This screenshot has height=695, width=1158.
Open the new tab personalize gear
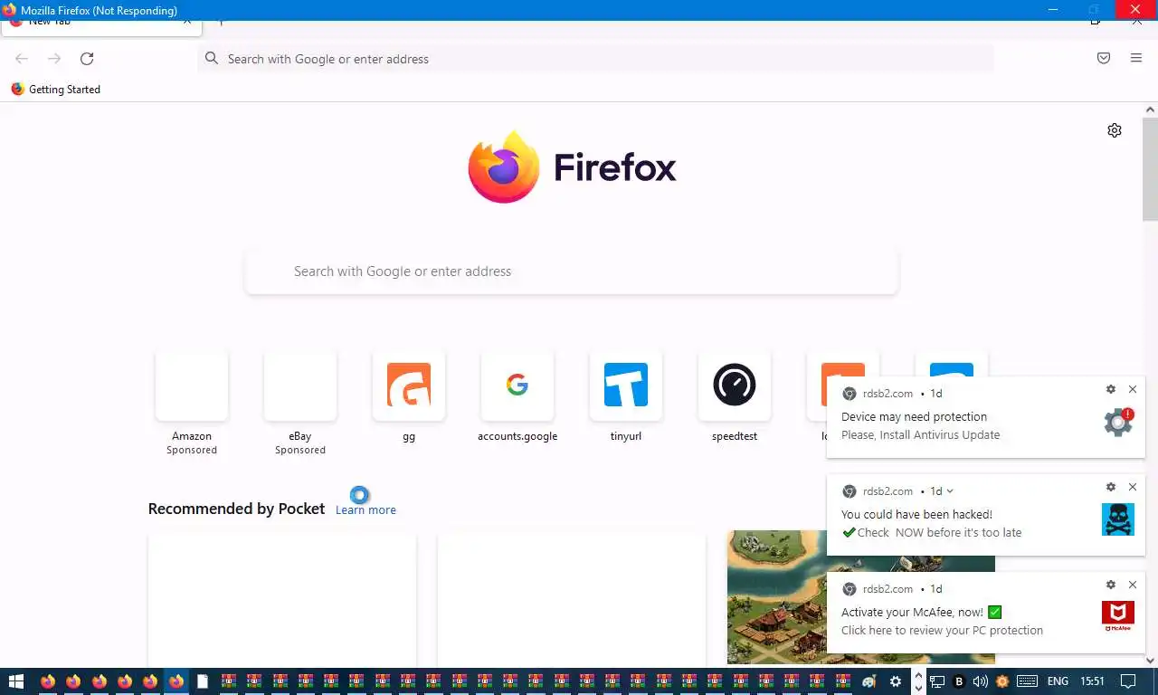pyautogui.click(x=1115, y=130)
